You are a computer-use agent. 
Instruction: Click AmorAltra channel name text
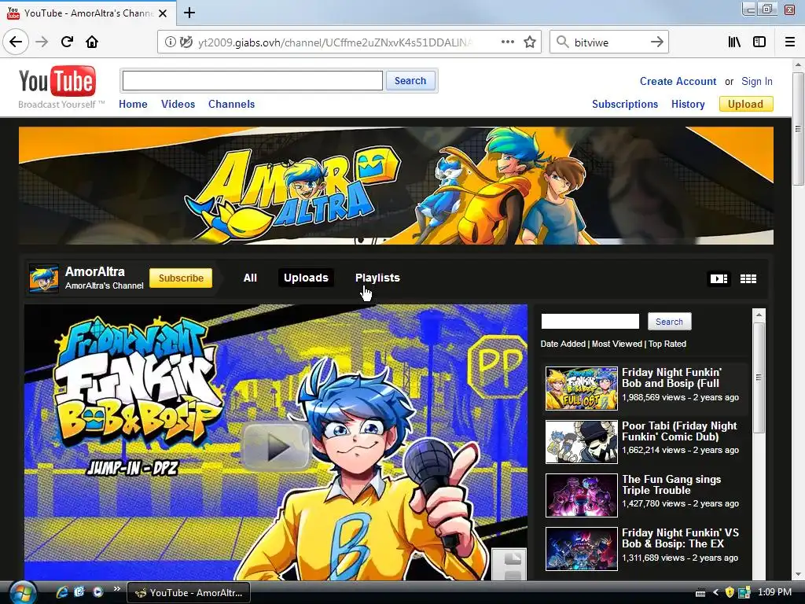[x=95, y=271]
